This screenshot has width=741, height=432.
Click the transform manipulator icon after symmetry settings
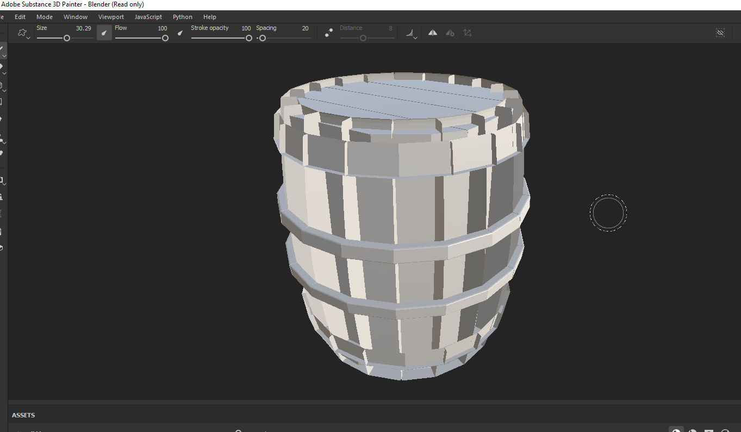pyautogui.click(x=468, y=33)
